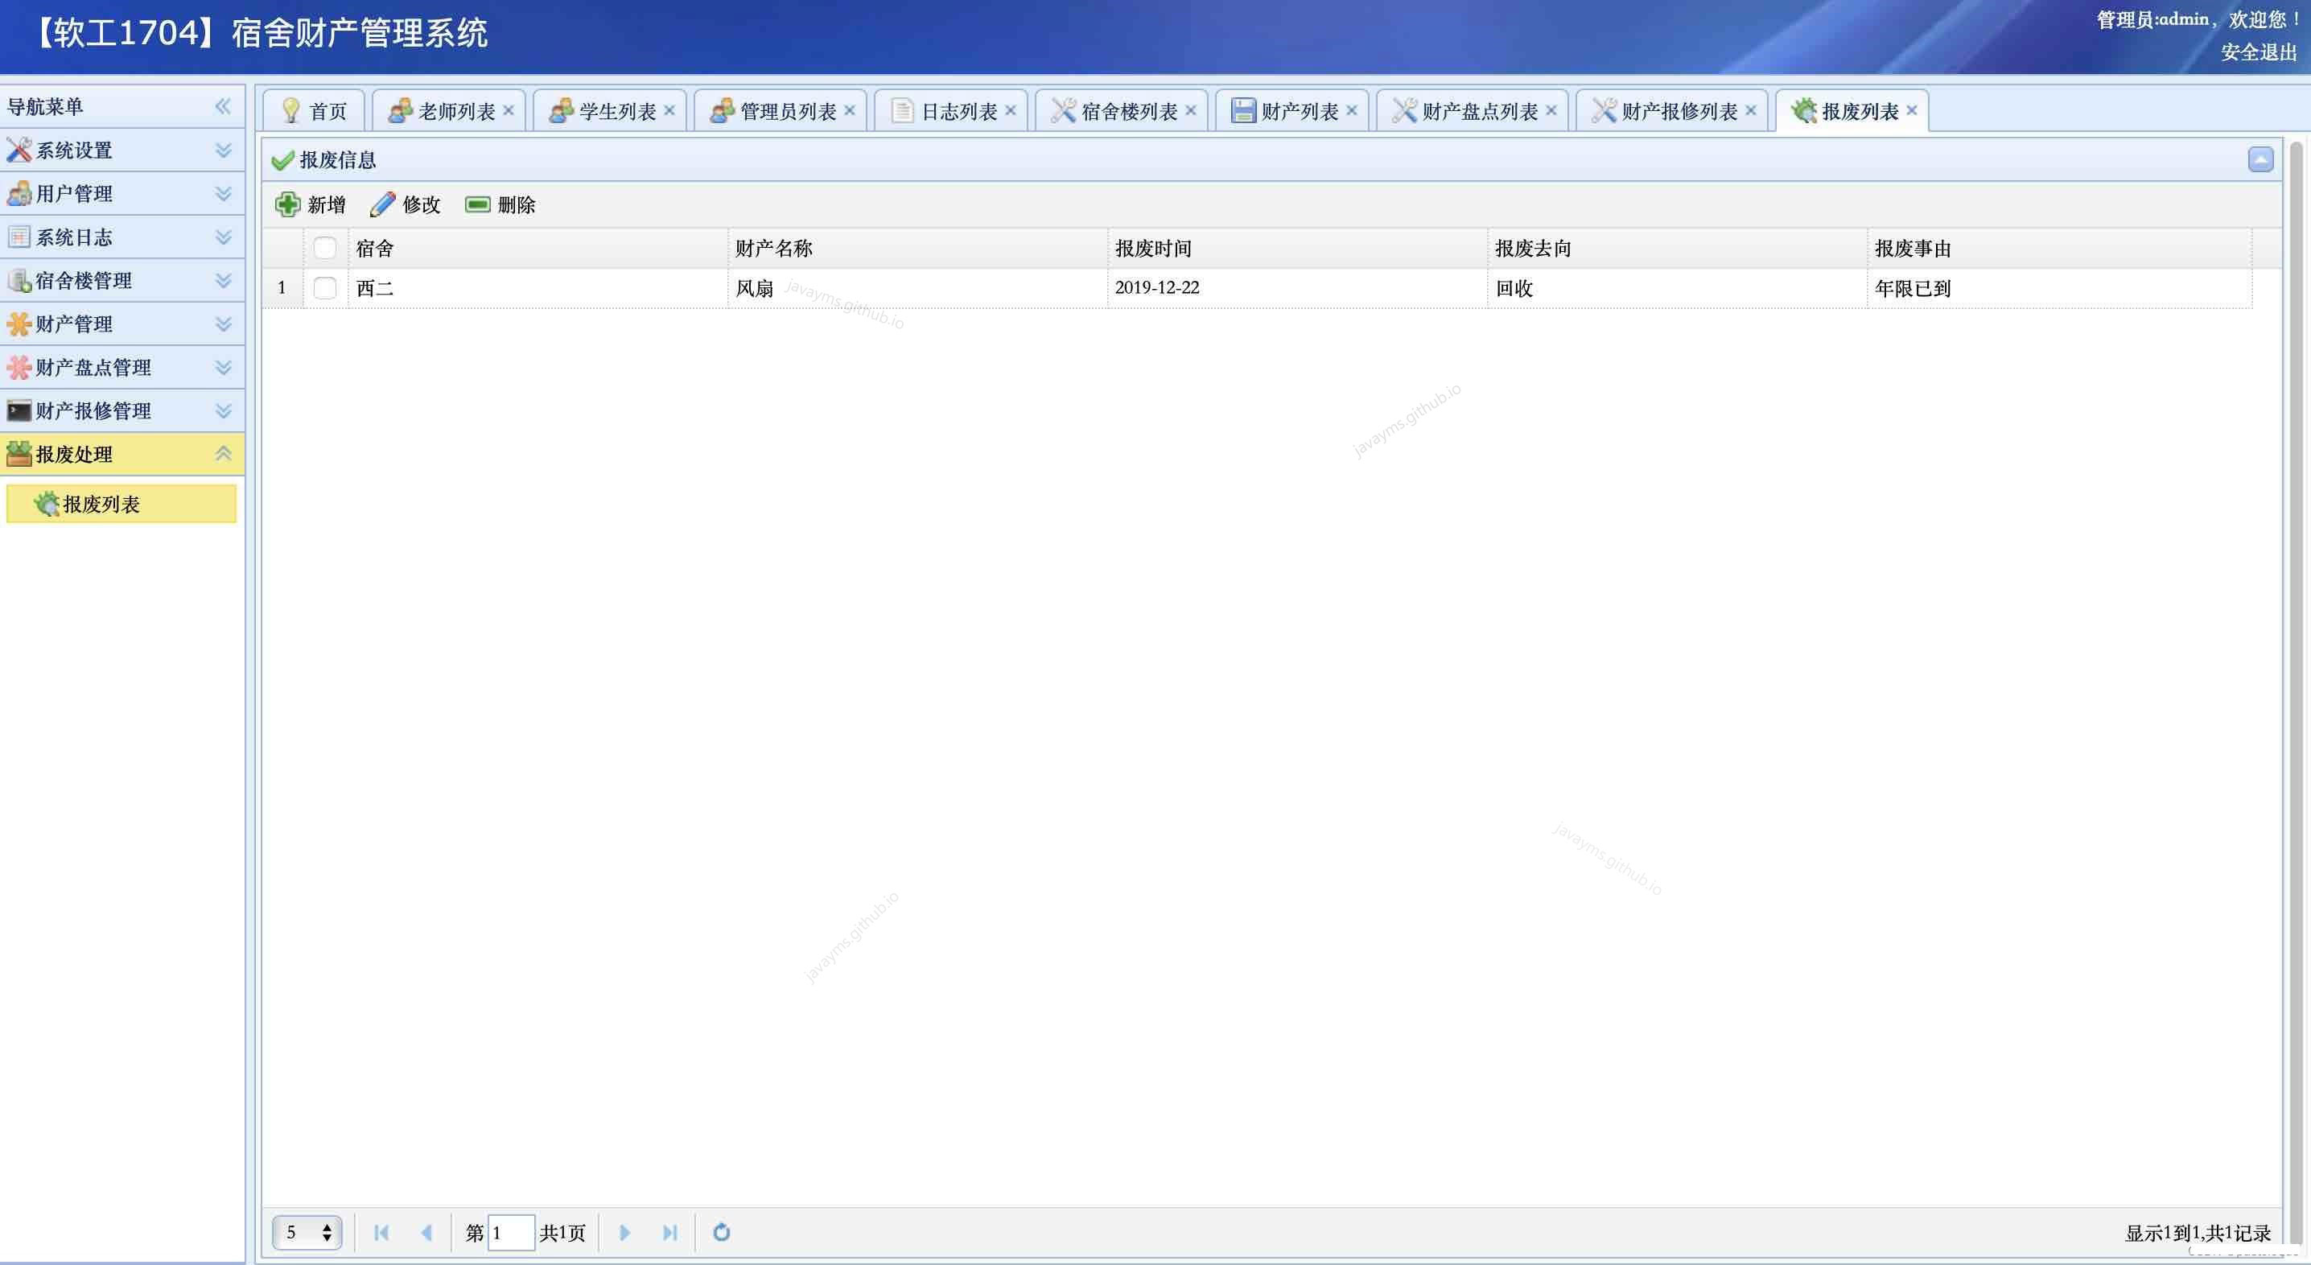This screenshot has height=1265, width=2311.
Task: Click inside the page number input field
Action: (511, 1233)
